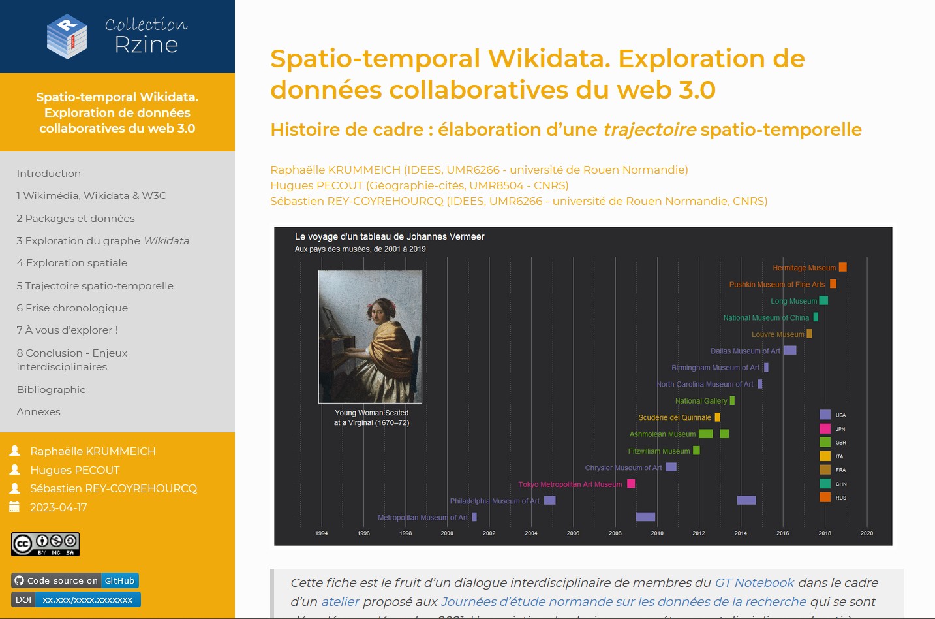Open the GitHub code source badge
The image size is (935, 619).
(75, 580)
